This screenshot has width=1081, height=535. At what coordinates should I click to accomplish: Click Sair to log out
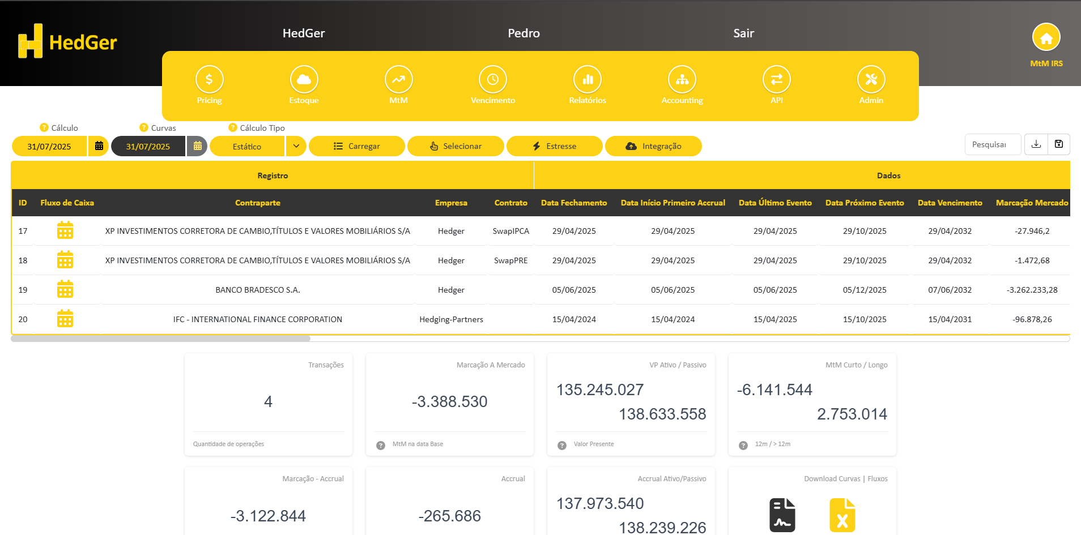coord(743,33)
